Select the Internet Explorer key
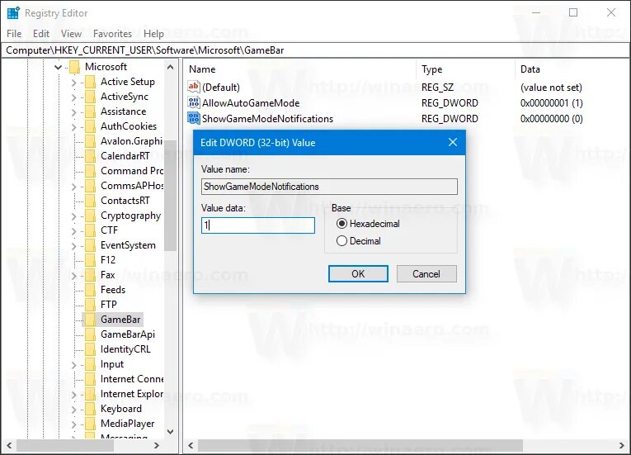Image resolution: width=631 pixels, height=455 pixels. (x=132, y=394)
